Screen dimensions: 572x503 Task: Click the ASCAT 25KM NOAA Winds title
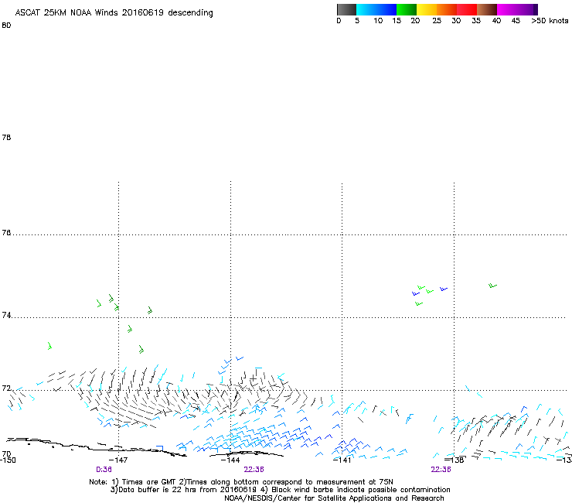tap(114, 13)
